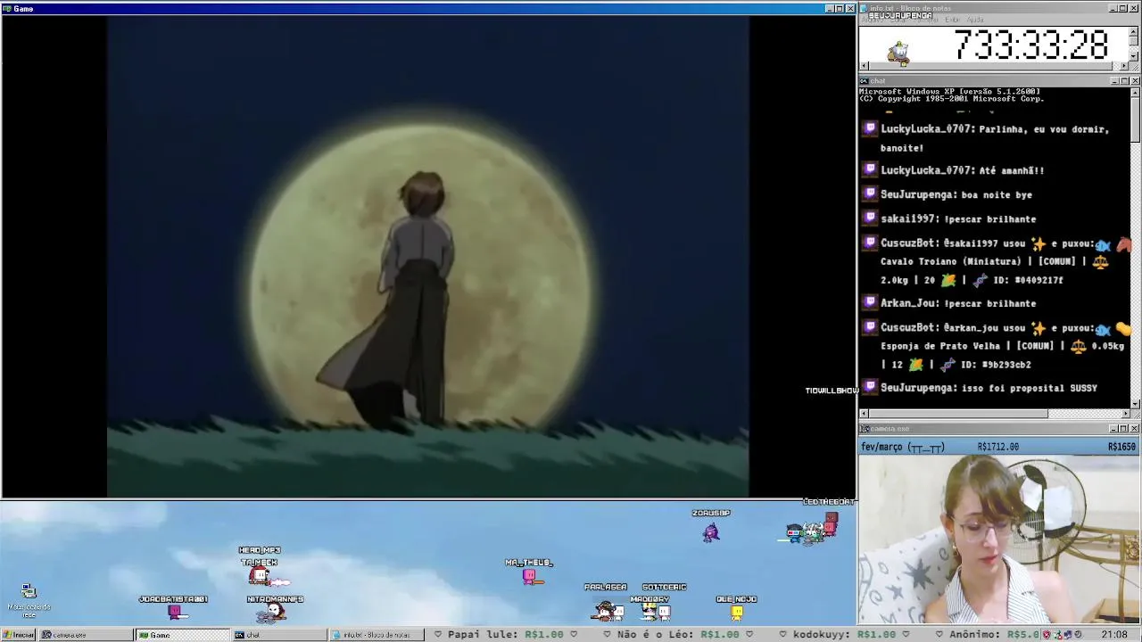Maximize the Game window
1142x642 pixels.
840,9
